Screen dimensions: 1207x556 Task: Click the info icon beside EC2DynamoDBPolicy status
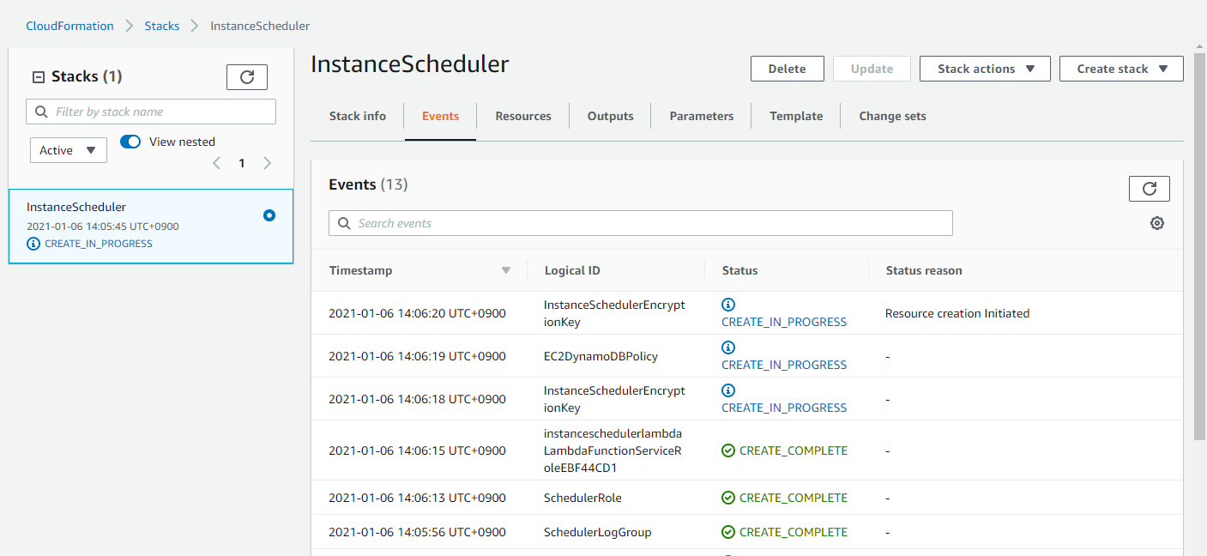727,347
